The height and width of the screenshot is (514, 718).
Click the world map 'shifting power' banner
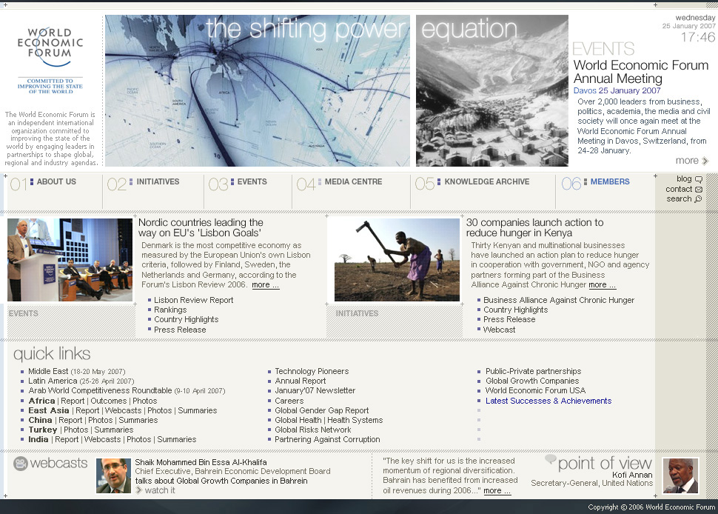[x=258, y=90]
